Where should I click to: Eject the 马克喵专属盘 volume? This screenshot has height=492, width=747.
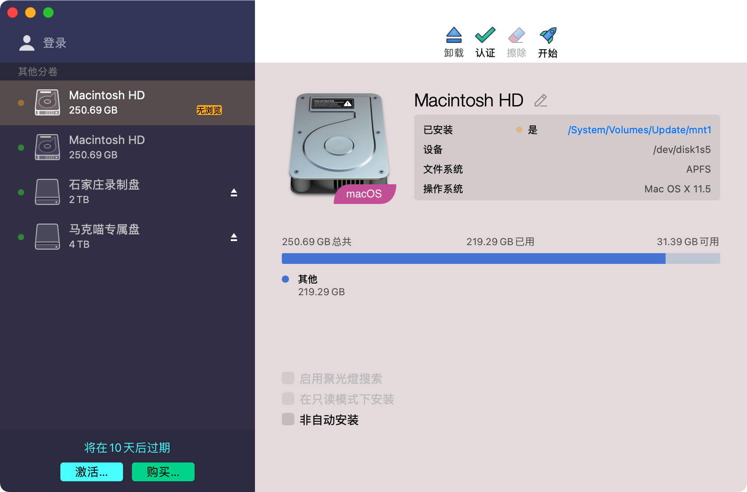tap(233, 237)
